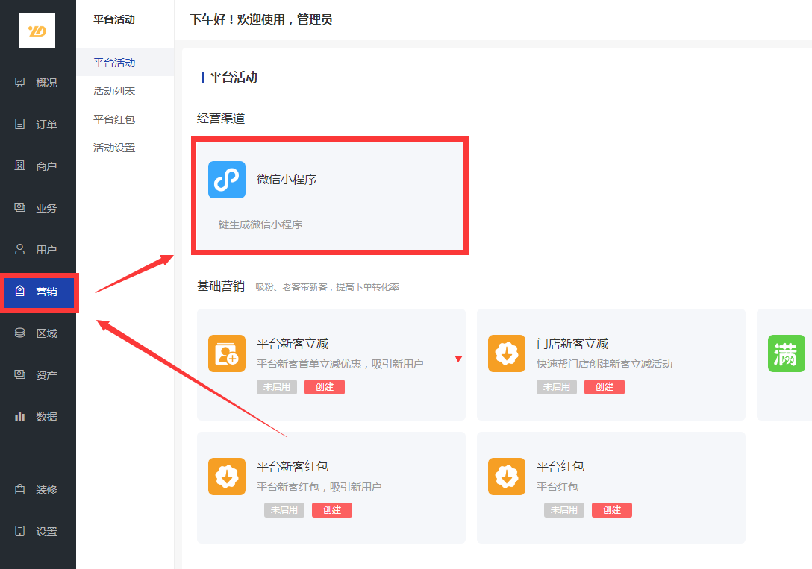Click the 门店新客立减 orange icon
812x569 pixels.
(507, 353)
